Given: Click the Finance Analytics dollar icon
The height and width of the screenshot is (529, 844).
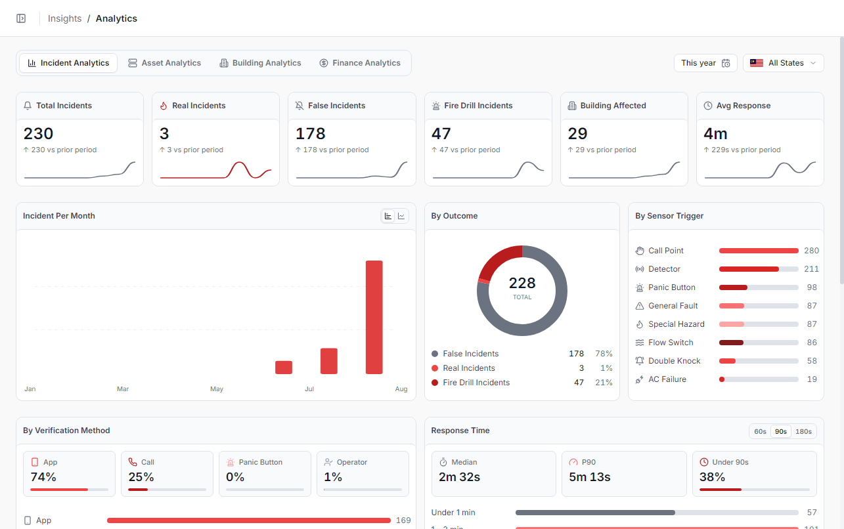Looking at the screenshot, I should coord(324,63).
